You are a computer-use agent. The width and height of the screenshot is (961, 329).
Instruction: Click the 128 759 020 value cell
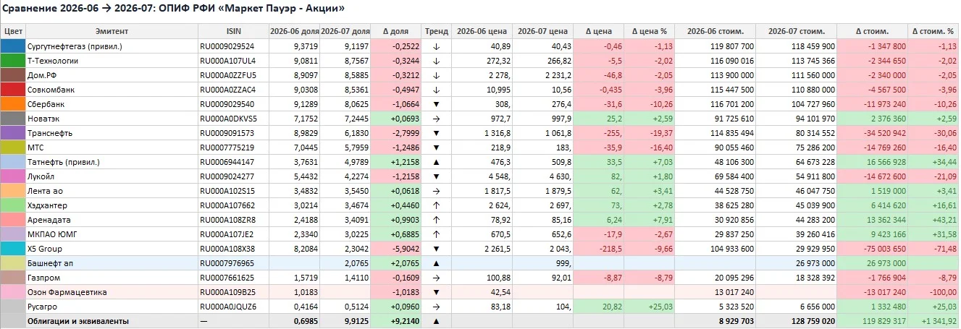(x=797, y=320)
